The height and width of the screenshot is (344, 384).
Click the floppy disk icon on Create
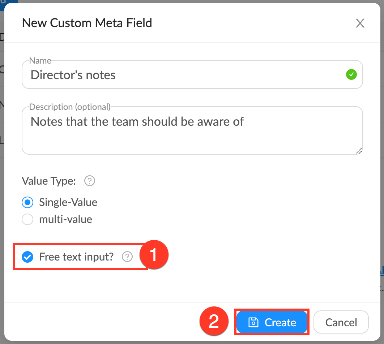click(253, 322)
